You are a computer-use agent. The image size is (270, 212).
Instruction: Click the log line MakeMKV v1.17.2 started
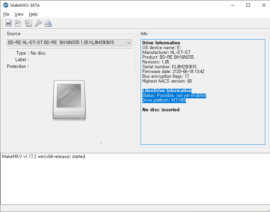click(43, 157)
